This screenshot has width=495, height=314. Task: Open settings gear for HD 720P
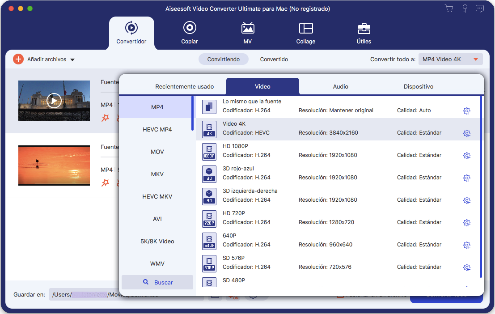466,223
